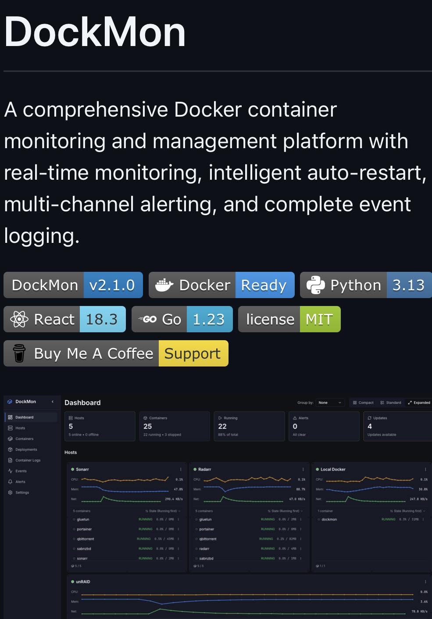This screenshot has width=432, height=619.
Task: Select radarr container in Radarr card
Action: tap(204, 549)
